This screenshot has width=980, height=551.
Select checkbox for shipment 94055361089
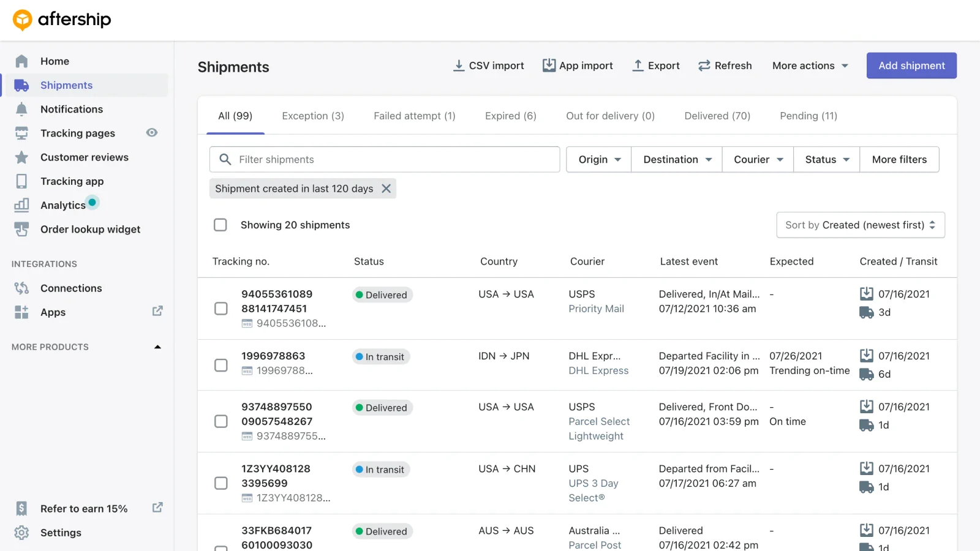tap(221, 309)
